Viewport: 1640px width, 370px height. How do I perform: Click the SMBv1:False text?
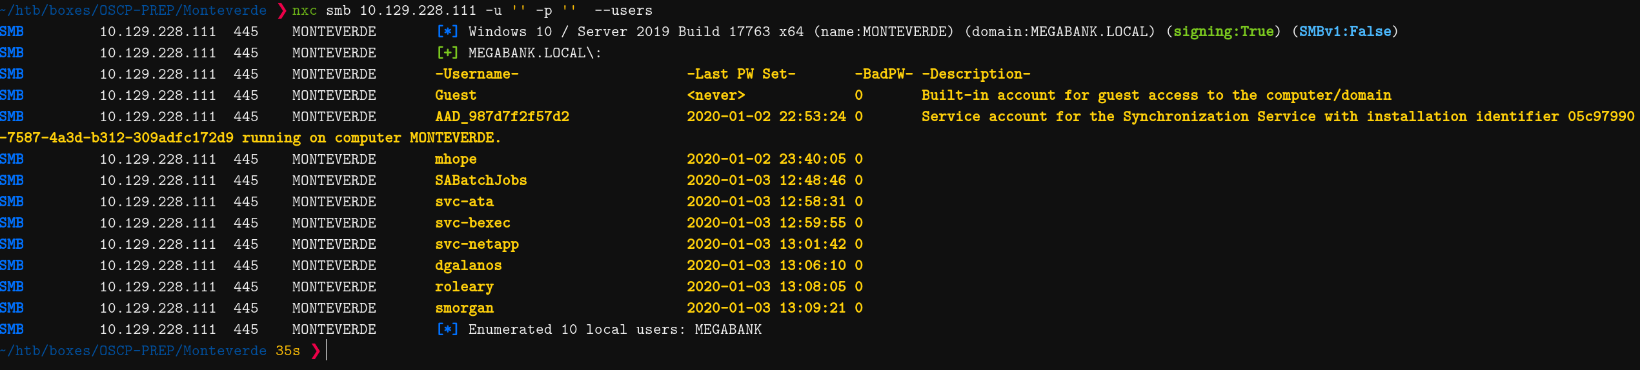click(x=1345, y=32)
